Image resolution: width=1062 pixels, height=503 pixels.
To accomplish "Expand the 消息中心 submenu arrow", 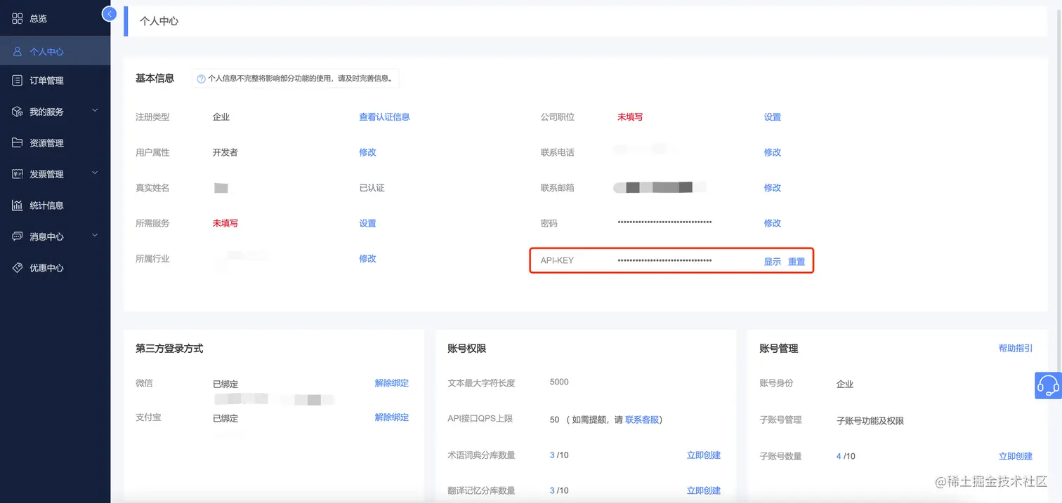I will pos(95,236).
